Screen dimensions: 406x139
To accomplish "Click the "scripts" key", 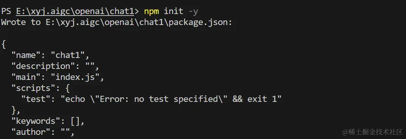I will [x=33, y=88].
